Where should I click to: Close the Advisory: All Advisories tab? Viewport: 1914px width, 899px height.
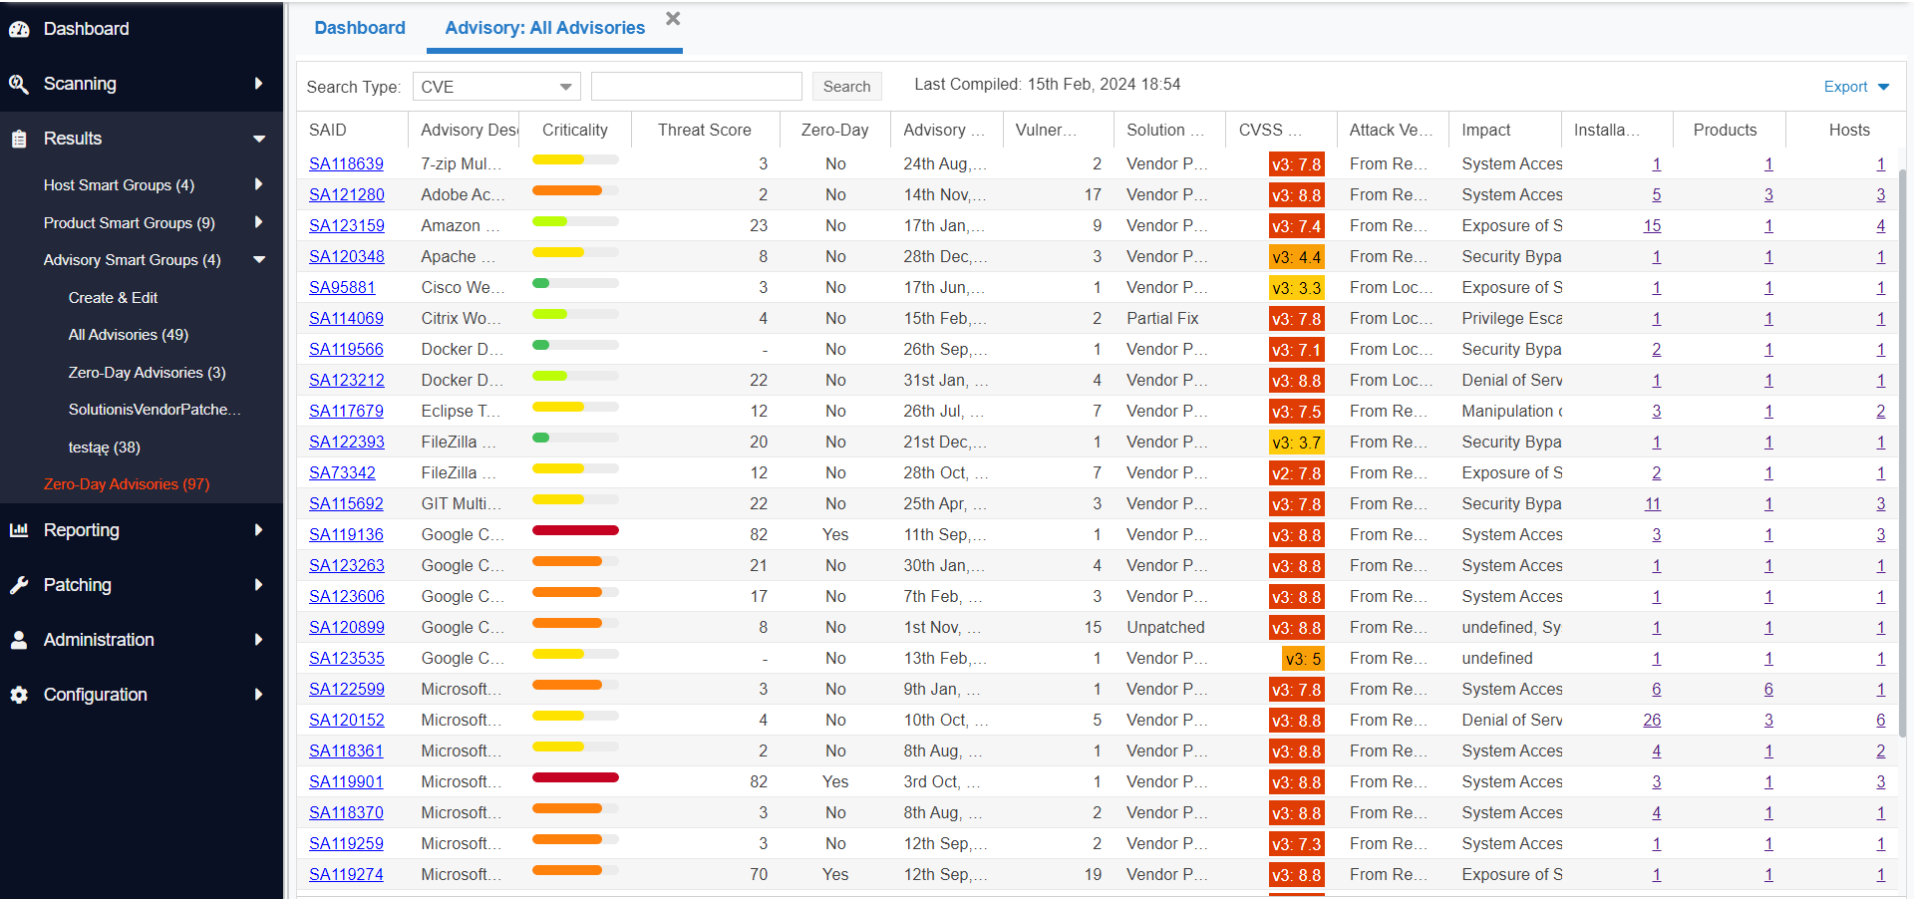pyautogui.click(x=673, y=19)
